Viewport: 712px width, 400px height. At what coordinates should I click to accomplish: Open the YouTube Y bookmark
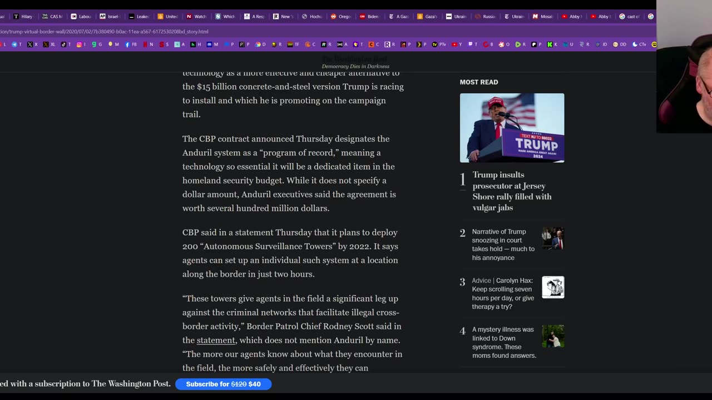(x=457, y=44)
